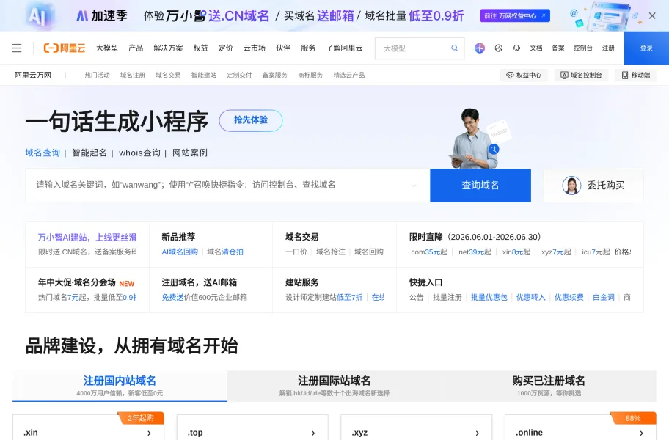Click the 查询域名 button
The image size is (669, 440).
pyautogui.click(x=480, y=186)
